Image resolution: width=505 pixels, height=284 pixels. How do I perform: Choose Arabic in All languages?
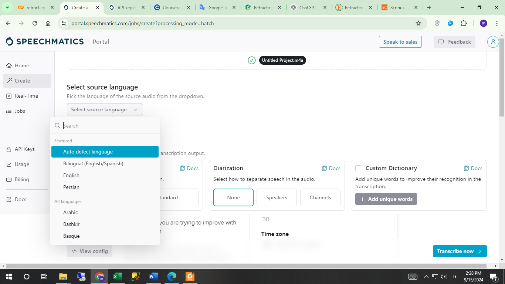pyautogui.click(x=105, y=212)
